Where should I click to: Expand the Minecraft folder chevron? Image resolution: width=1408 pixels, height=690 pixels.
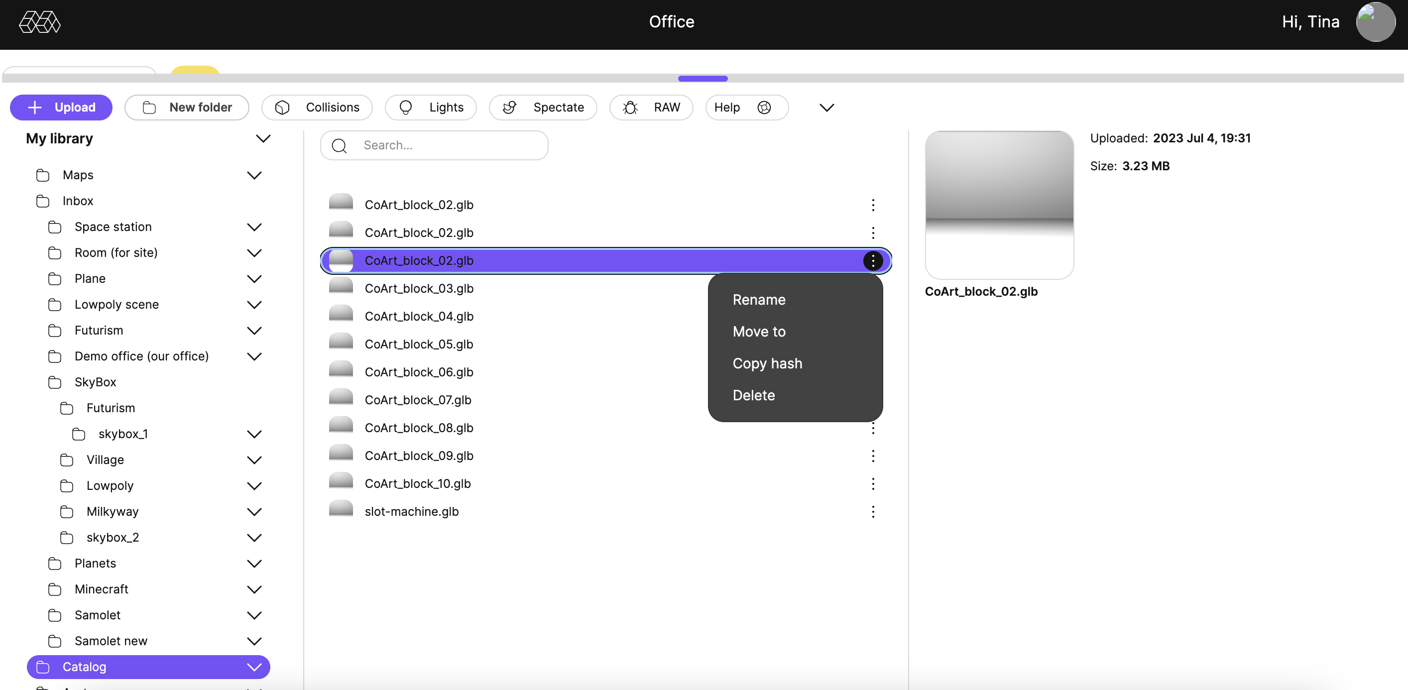254,589
